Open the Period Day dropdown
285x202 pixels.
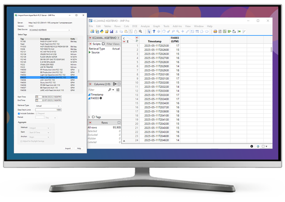[51, 118]
